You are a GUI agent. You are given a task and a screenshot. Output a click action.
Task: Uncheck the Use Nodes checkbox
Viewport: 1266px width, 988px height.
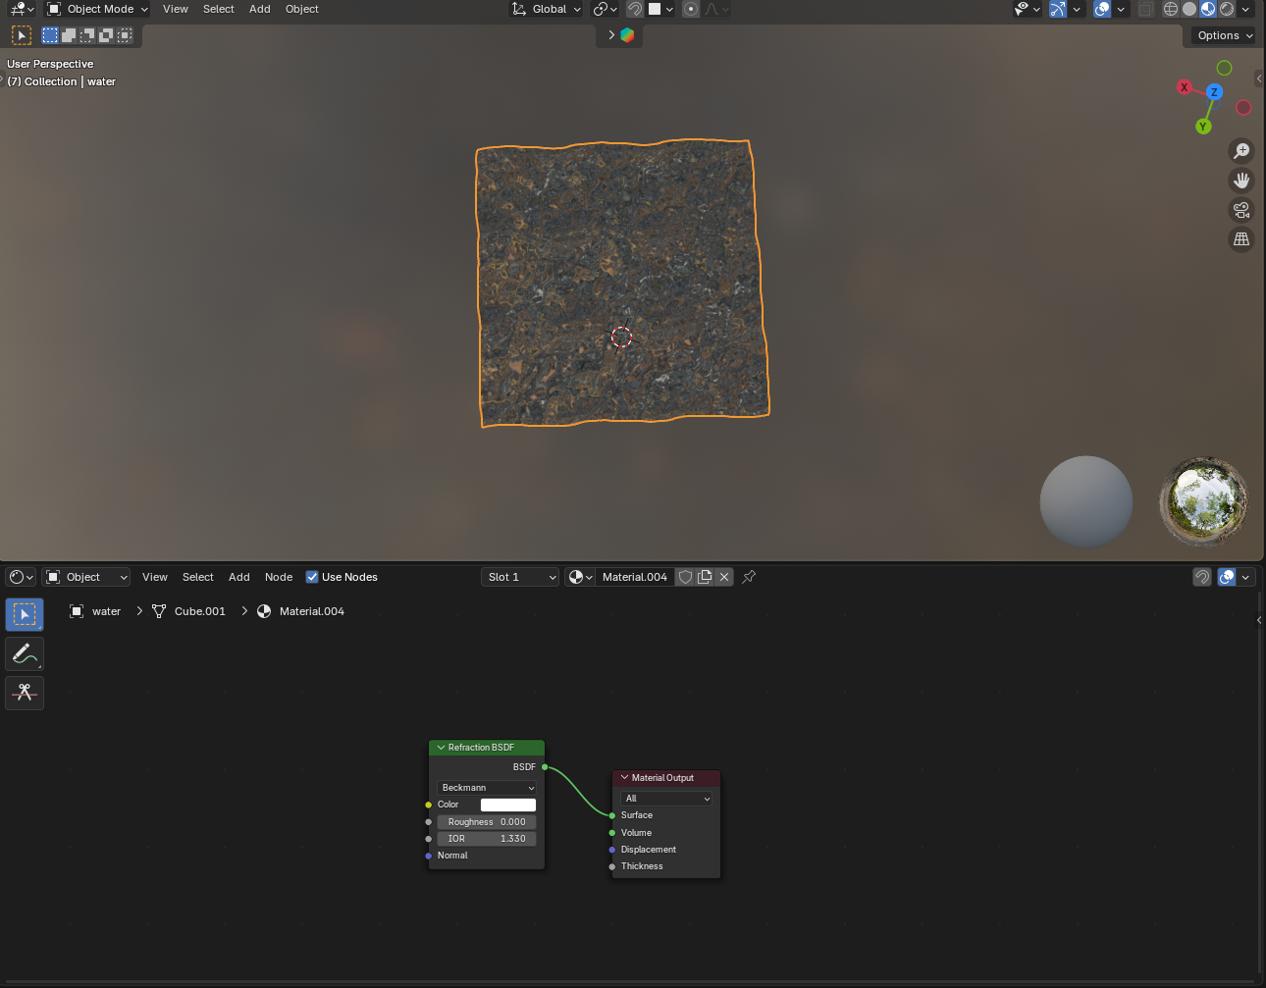[x=312, y=577]
